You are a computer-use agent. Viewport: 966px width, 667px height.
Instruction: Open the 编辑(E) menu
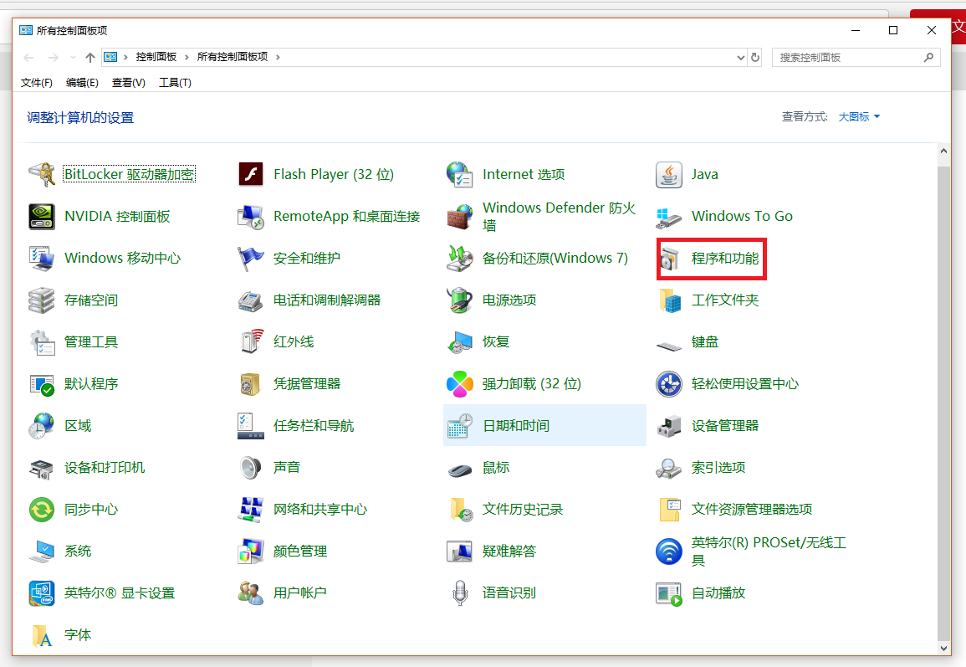click(x=82, y=83)
